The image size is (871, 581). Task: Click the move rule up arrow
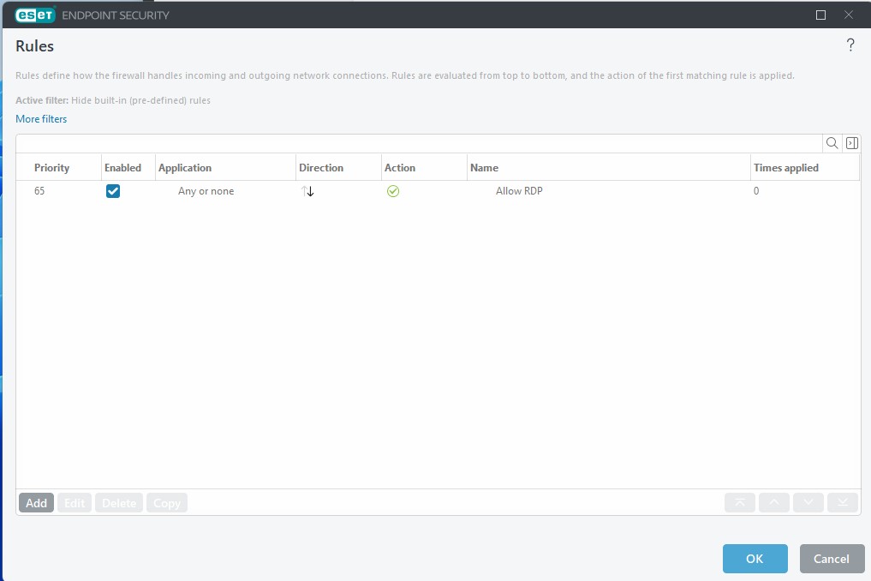[774, 503]
